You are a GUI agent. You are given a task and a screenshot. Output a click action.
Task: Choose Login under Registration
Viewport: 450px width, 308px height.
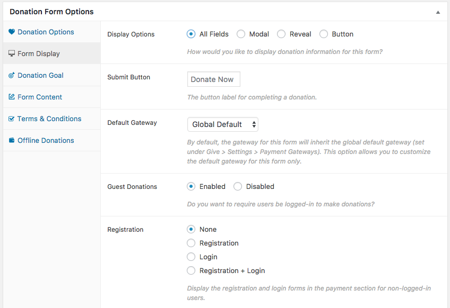pyautogui.click(x=191, y=257)
